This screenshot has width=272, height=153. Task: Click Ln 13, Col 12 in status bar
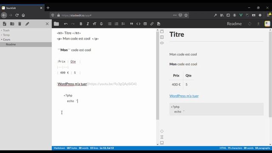[107, 148]
